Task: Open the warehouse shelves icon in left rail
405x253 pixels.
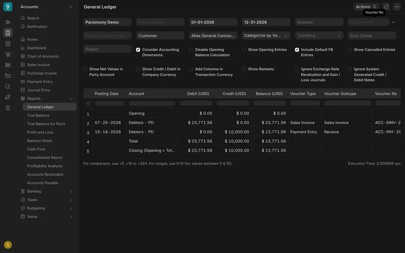Action: point(8,65)
